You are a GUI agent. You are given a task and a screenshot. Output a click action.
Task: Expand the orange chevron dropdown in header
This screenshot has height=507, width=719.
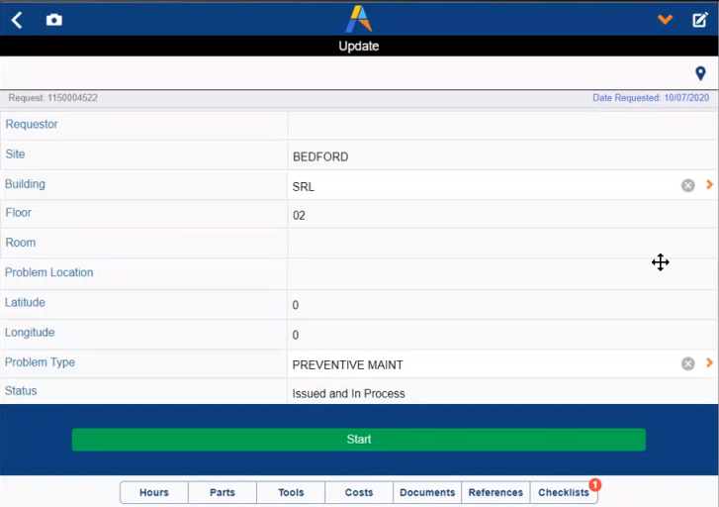tap(666, 20)
